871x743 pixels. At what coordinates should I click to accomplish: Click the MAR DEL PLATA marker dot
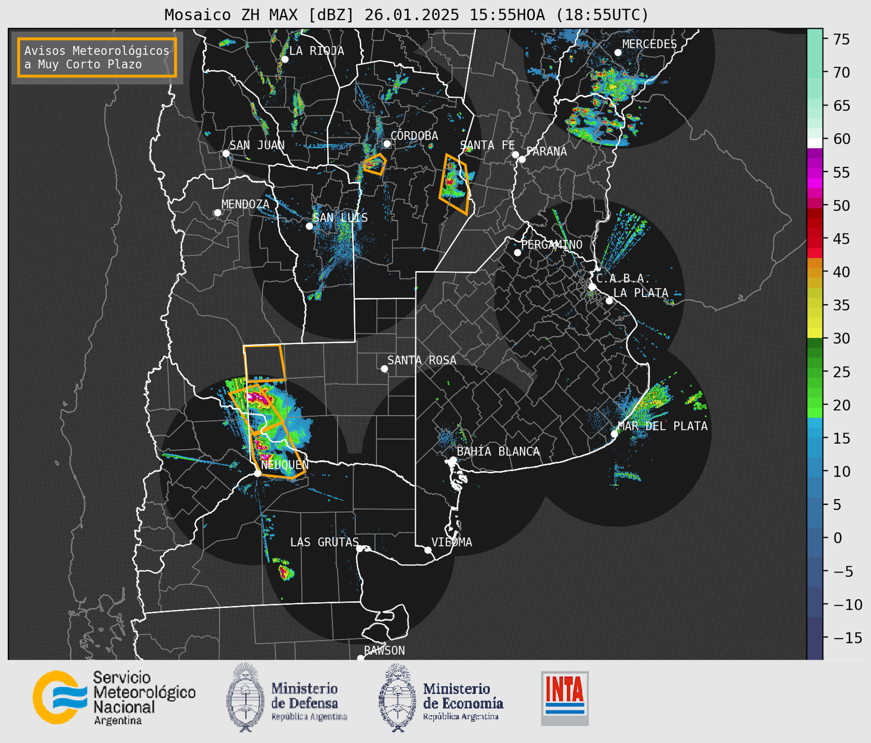(x=614, y=434)
